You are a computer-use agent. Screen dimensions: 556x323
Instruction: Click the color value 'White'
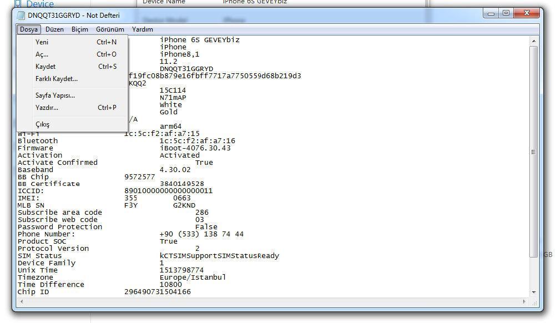click(x=170, y=104)
